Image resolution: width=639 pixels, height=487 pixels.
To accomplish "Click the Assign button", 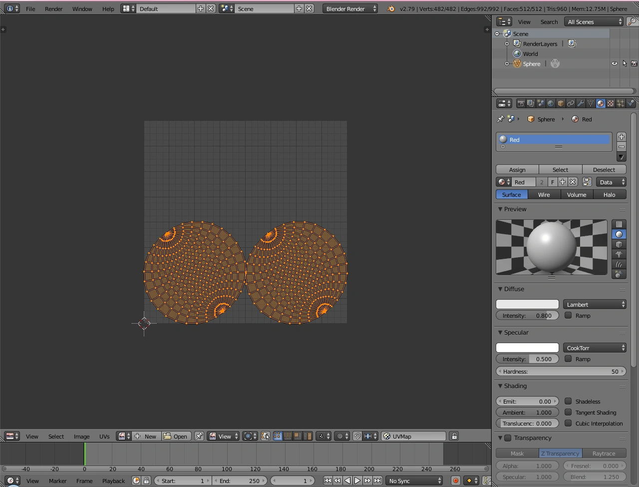I will (517, 170).
